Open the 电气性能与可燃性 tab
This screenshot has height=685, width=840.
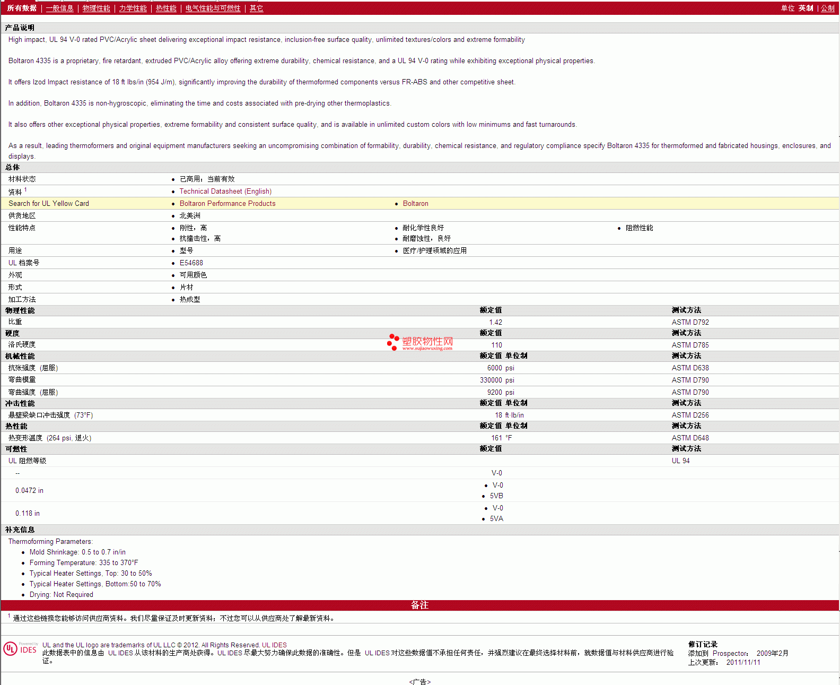coord(213,8)
